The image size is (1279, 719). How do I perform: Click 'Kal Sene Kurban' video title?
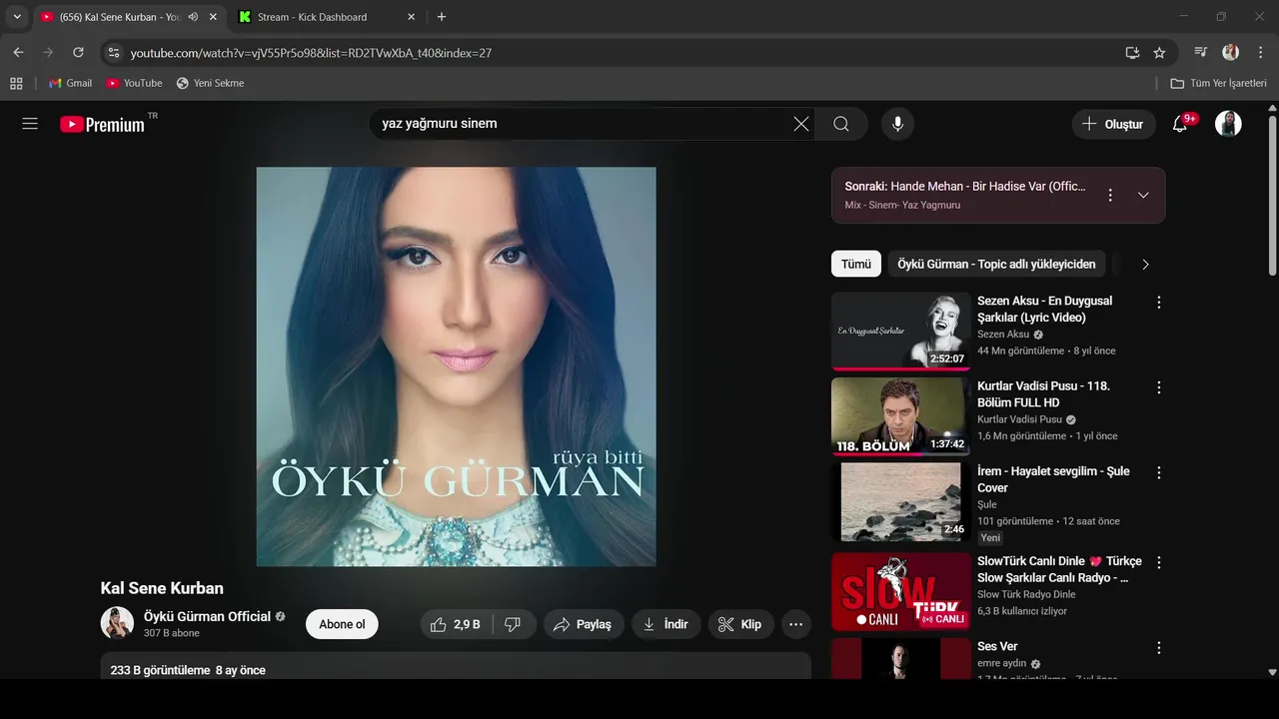[162, 588]
